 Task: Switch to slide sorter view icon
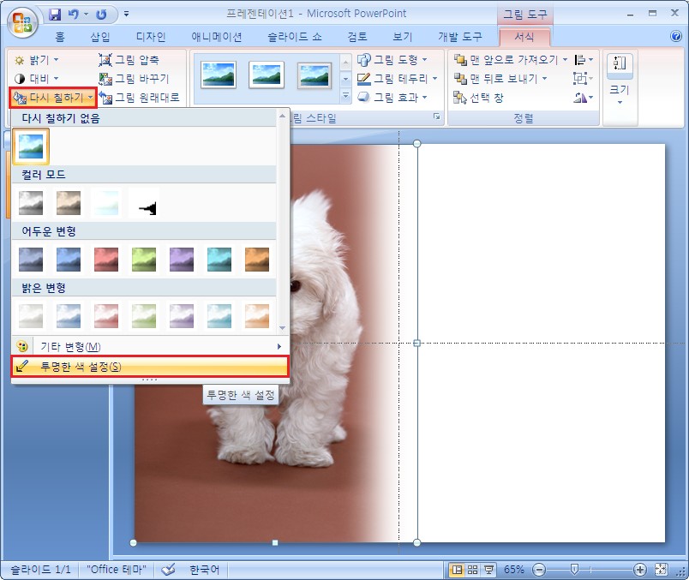click(x=473, y=570)
